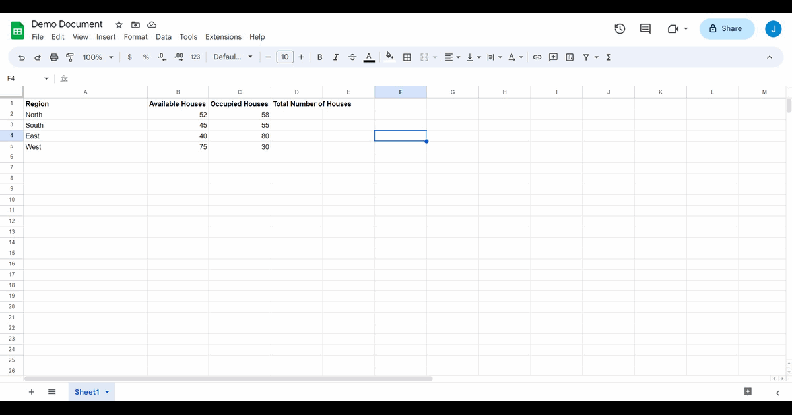Open the View menu
The height and width of the screenshot is (415, 792).
click(x=81, y=37)
